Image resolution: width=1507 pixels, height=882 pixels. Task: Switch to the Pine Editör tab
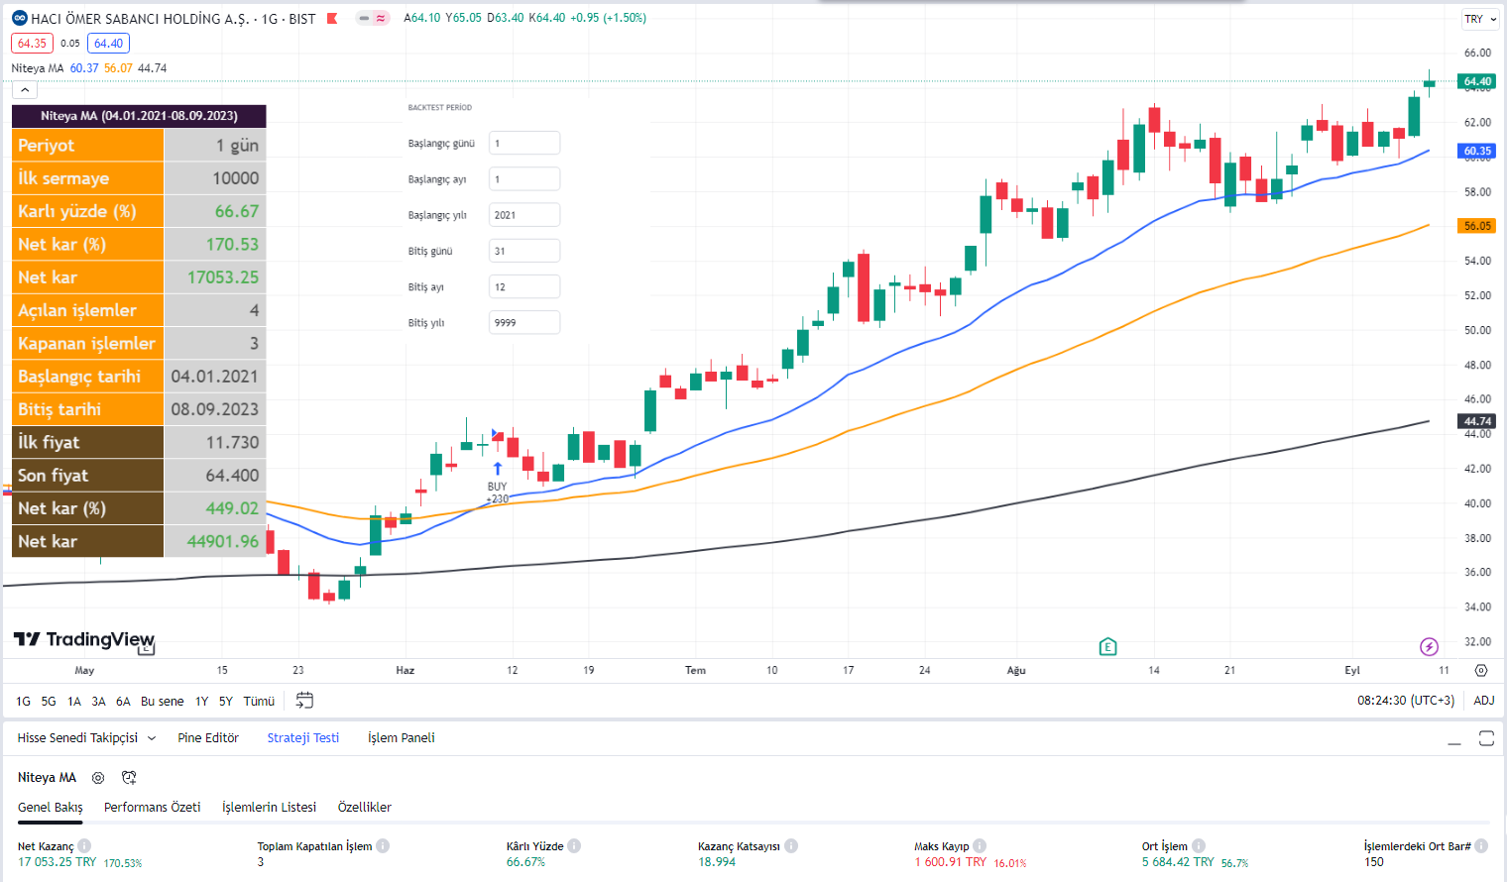(208, 738)
